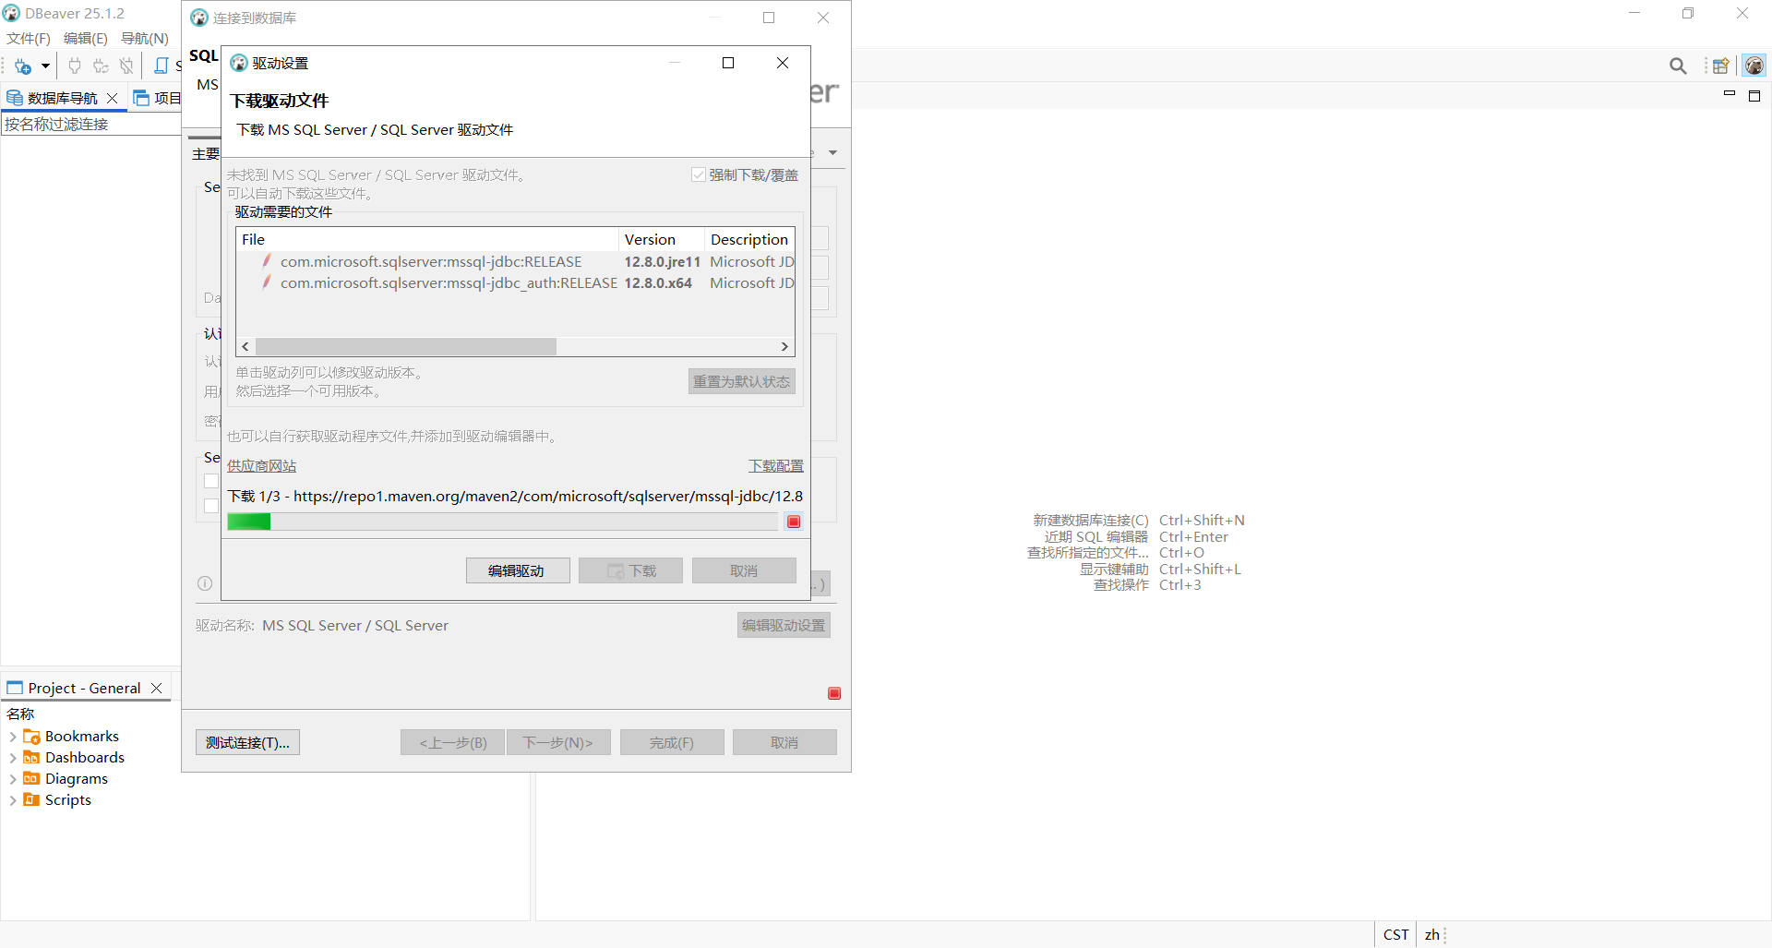1772x948 pixels.
Task: Expand the Diagrams tree node
Action: [13, 779]
